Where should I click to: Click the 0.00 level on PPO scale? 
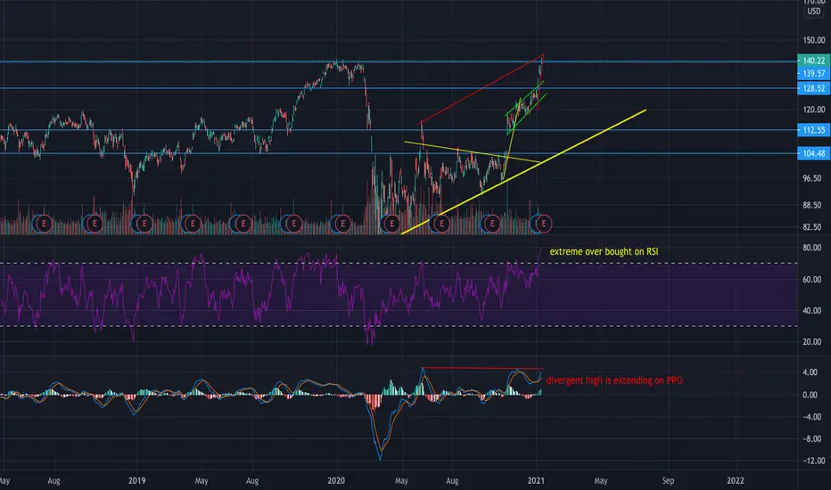[x=810, y=395]
